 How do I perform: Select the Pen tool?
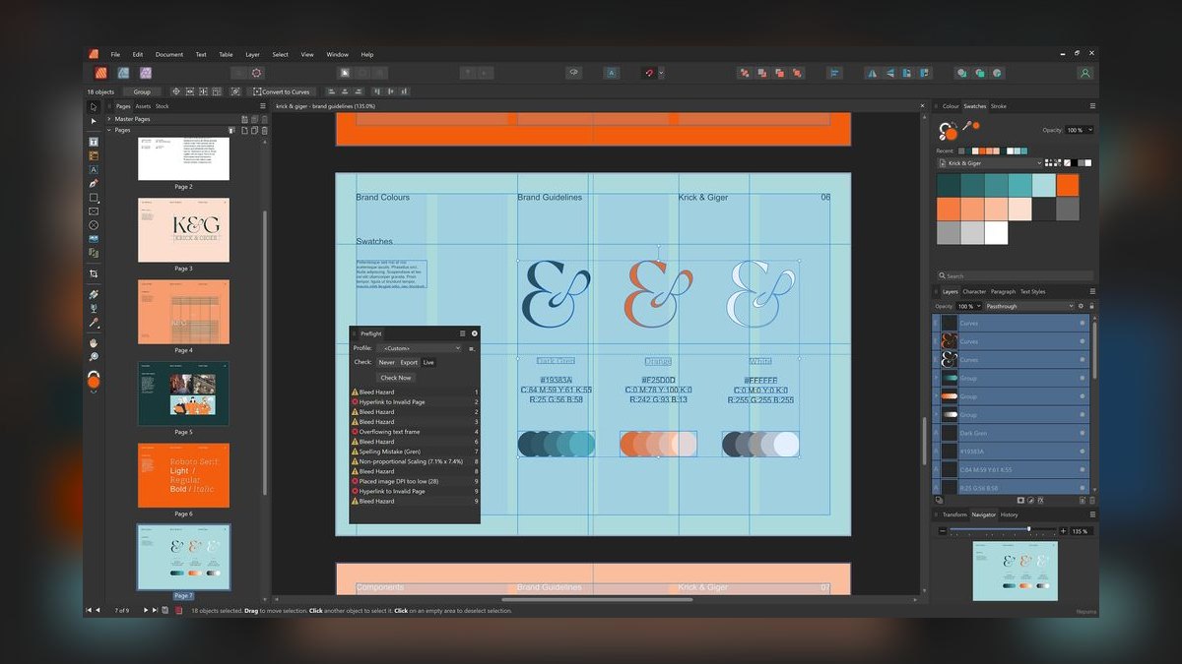[x=94, y=183]
